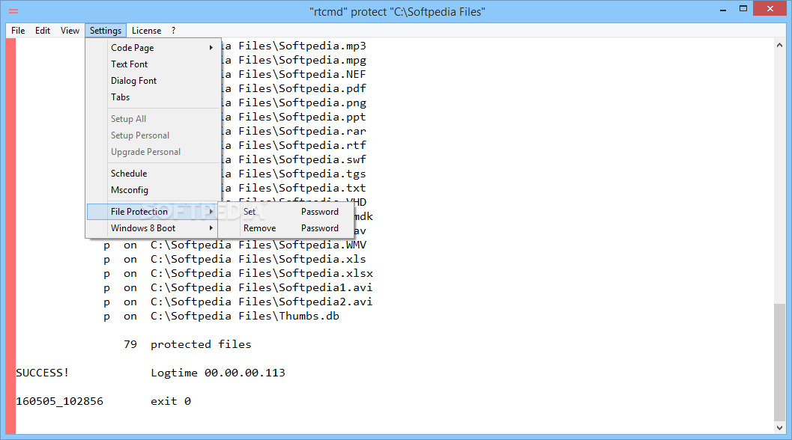Click the 'Softpedia.txt' output line

click(294, 188)
